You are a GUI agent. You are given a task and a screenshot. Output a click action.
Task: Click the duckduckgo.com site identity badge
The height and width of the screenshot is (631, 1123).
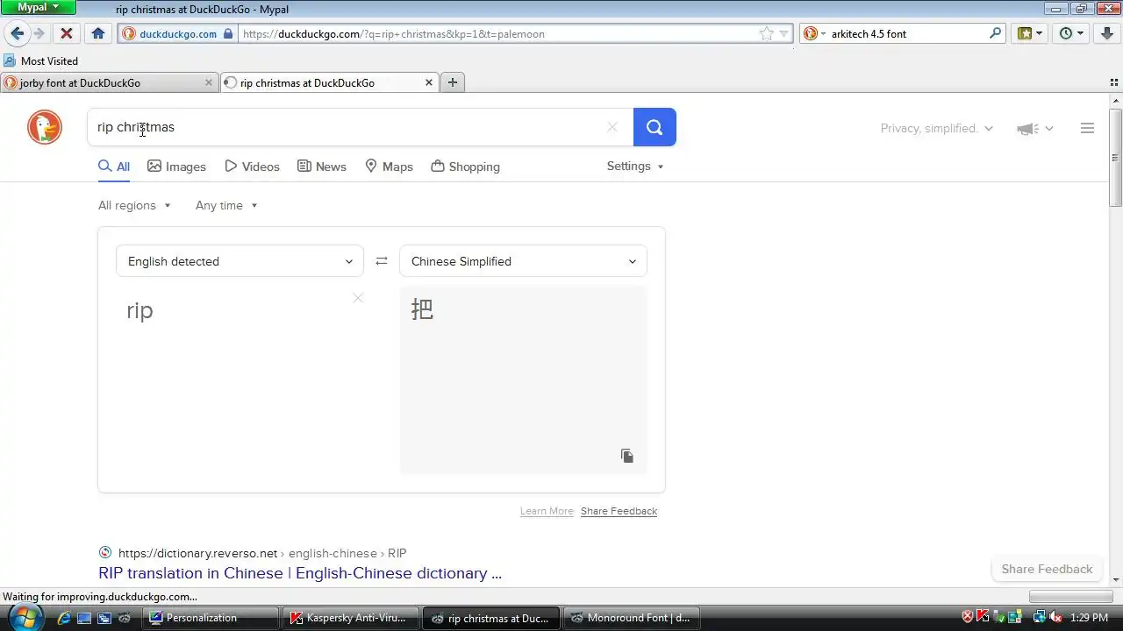coord(177,33)
